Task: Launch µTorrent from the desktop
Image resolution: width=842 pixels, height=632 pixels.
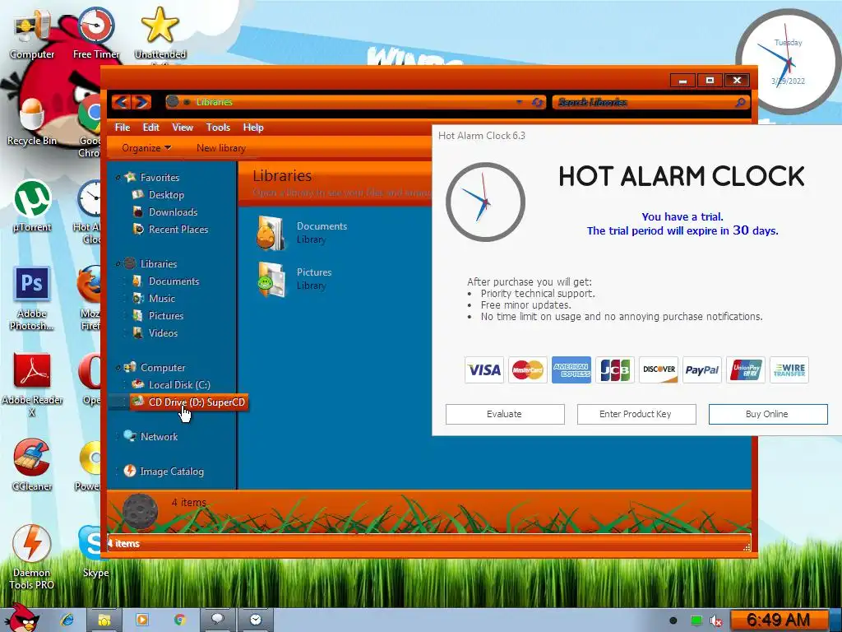Action: [32, 207]
